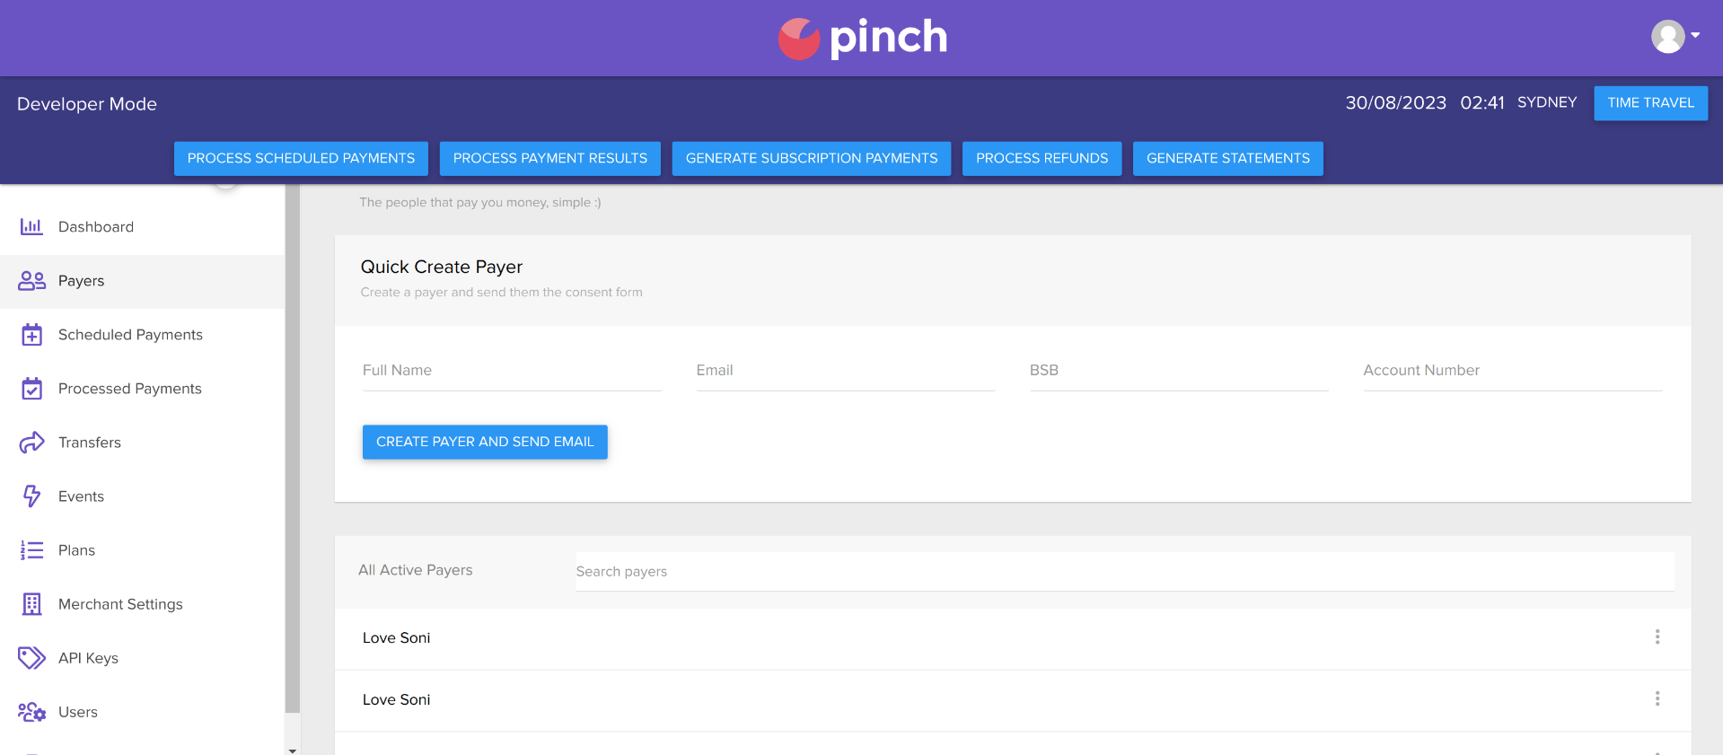Open options menu for first Love Soni
This screenshot has width=1723, height=755.
(1657, 637)
